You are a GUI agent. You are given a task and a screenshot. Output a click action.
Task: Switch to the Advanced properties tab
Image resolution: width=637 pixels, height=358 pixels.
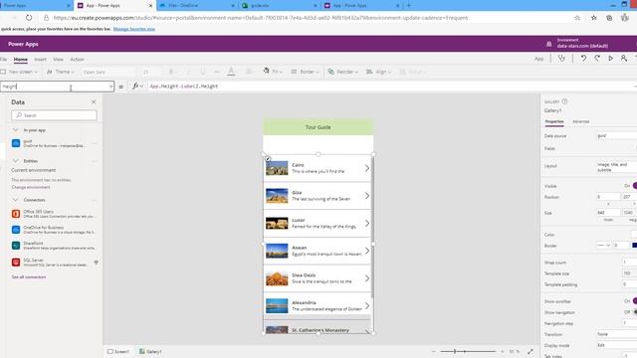(580, 121)
